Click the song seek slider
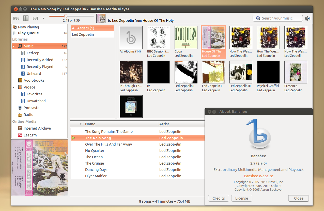 coord(72,16)
